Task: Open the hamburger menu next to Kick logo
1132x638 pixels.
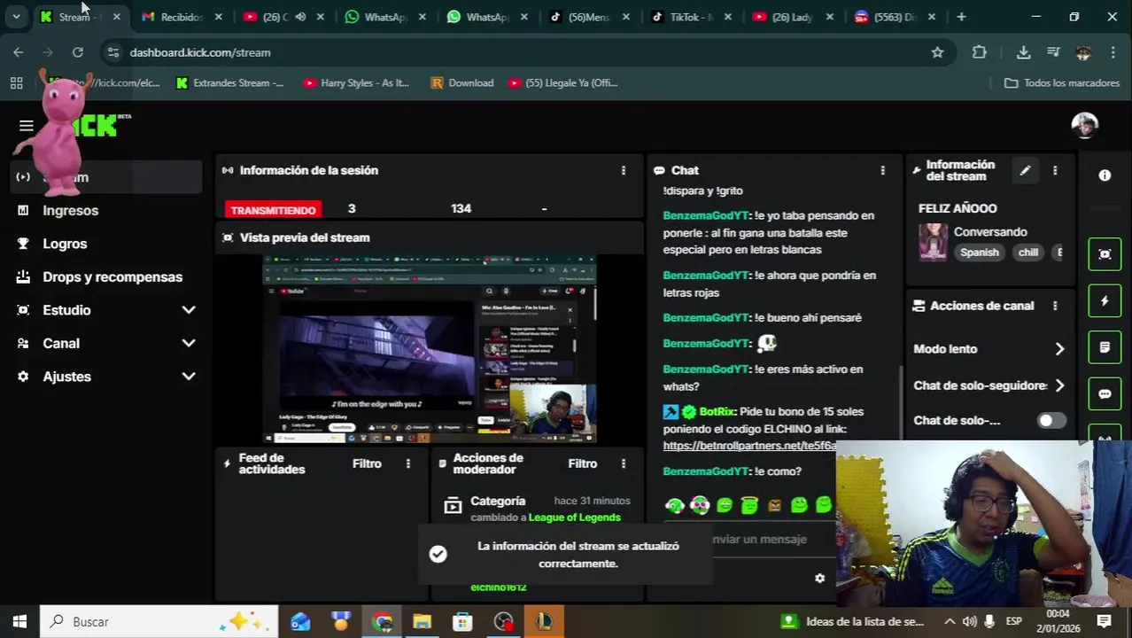Action: tap(26, 125)
